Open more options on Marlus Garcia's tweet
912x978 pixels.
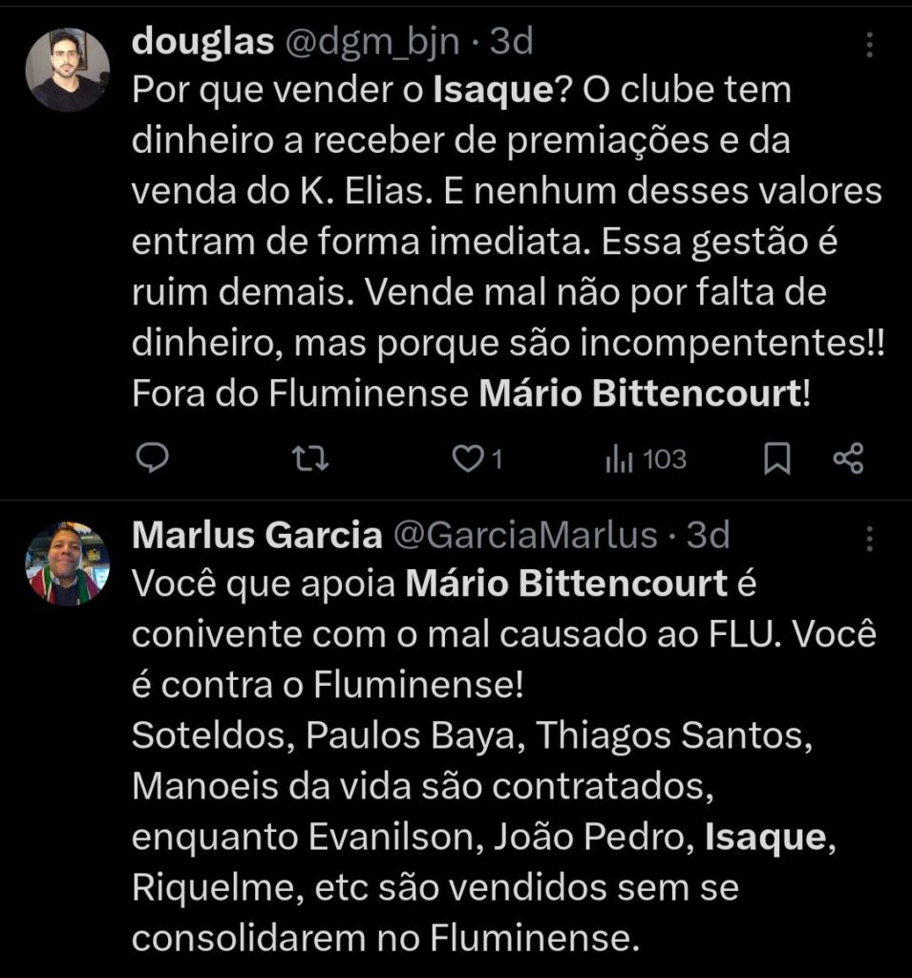click(x=869, y=539)
